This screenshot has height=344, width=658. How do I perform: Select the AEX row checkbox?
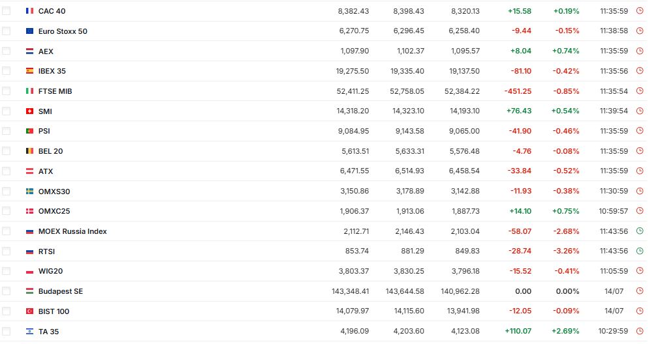click(x=7, y=51)
